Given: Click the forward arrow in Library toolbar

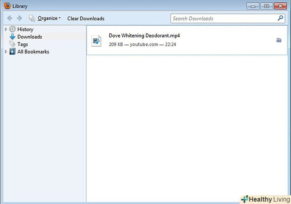Looking at the screenshot, I should click(20, 18).
